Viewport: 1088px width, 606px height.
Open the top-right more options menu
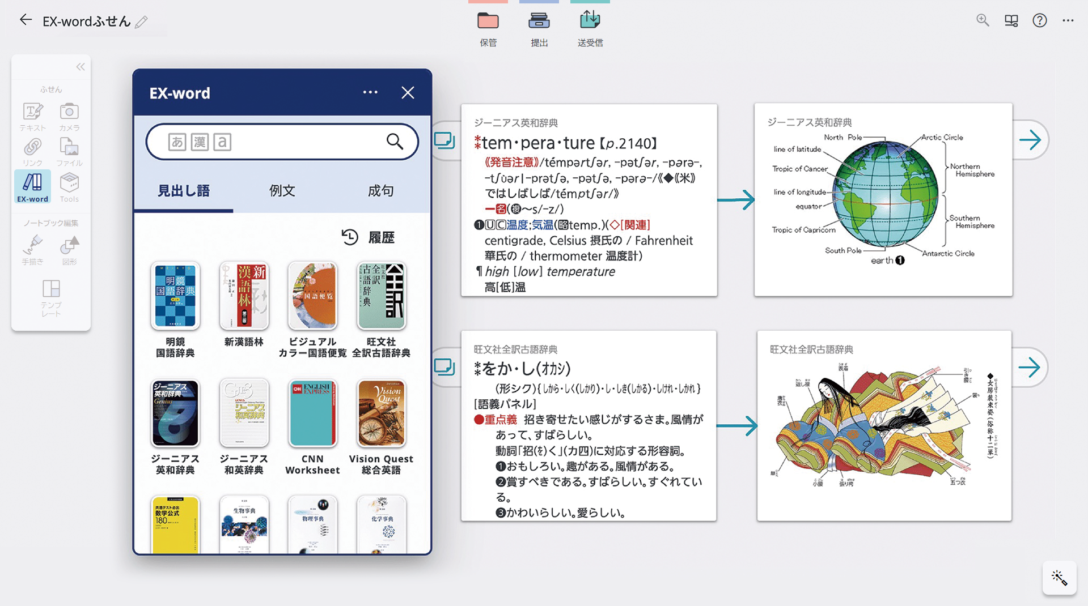[1068, 20]
